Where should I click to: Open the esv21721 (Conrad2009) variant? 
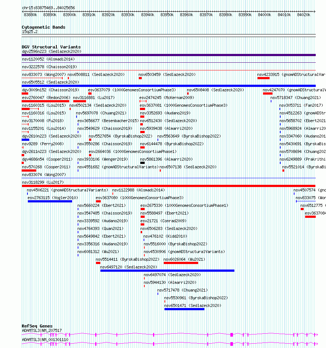click(x=163, y=221)
